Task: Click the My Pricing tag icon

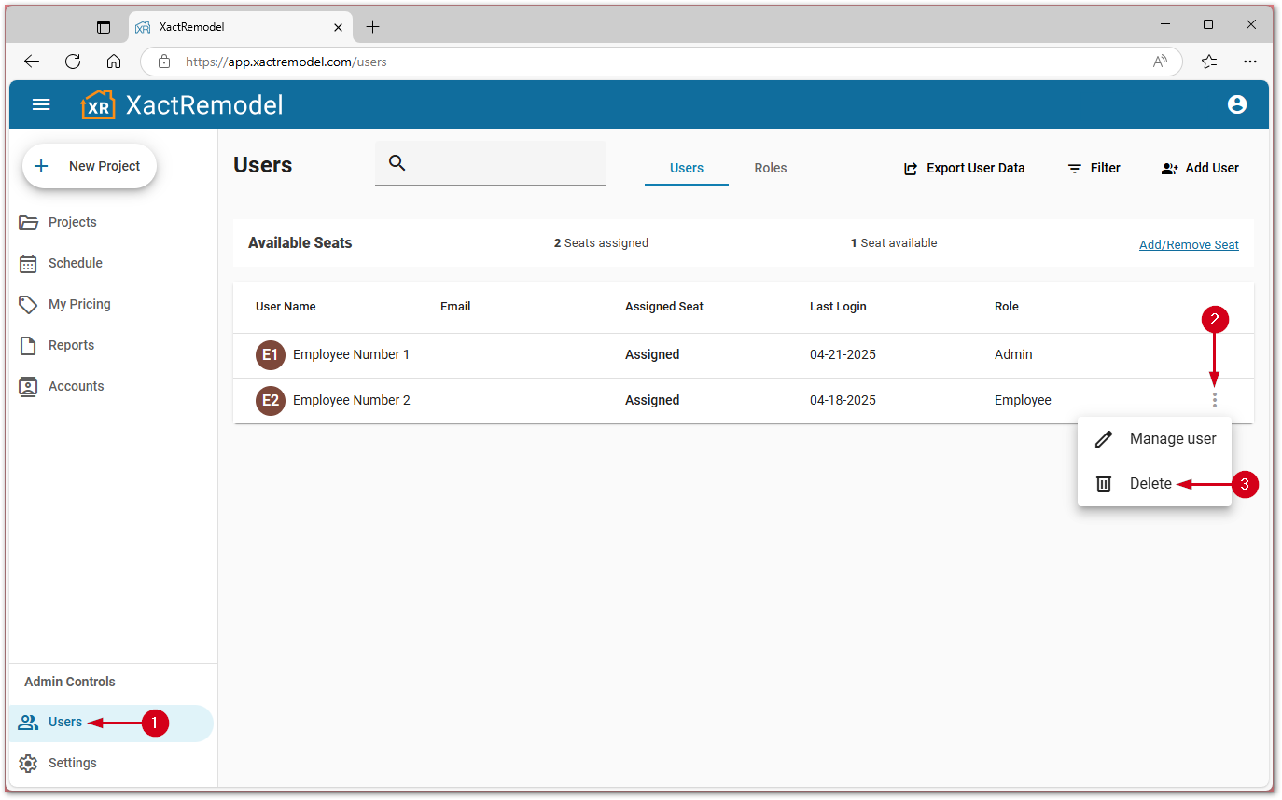Action: click(29, 304)
